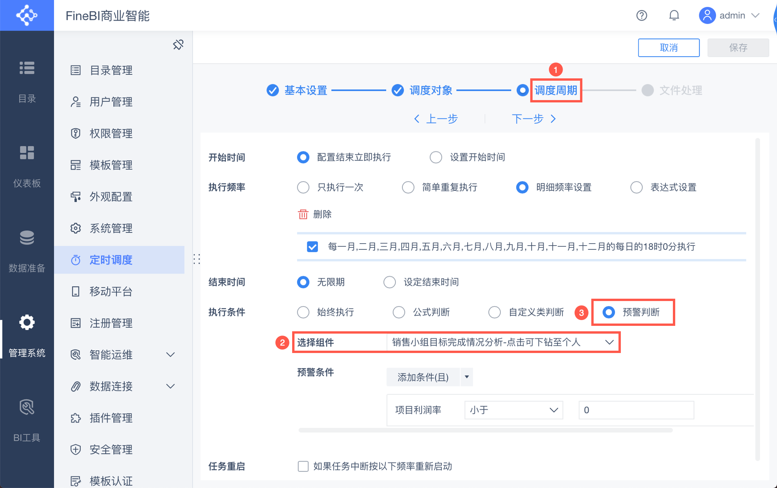Screen dimensions: 777x488
Task: Click the 取消 button
Action: pyautogui.click(x=669, y=48)
